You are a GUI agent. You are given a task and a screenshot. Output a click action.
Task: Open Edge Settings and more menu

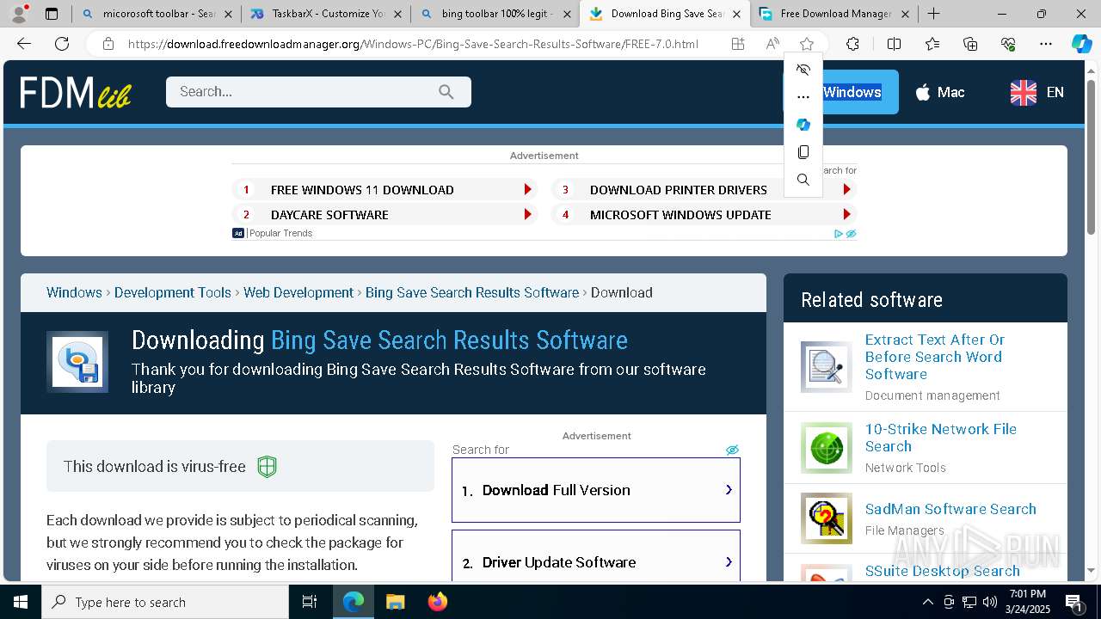coord(1045,44)
